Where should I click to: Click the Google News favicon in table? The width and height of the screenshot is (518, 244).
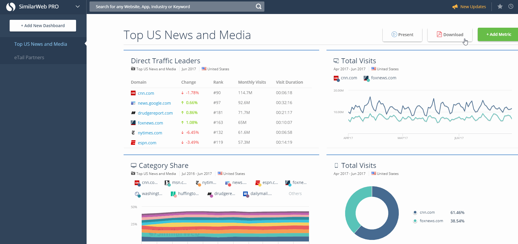click(133, 103)
